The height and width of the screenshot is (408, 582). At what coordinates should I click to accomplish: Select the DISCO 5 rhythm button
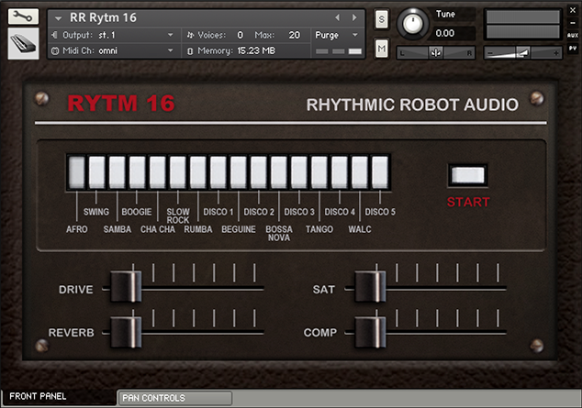(380, 172)
